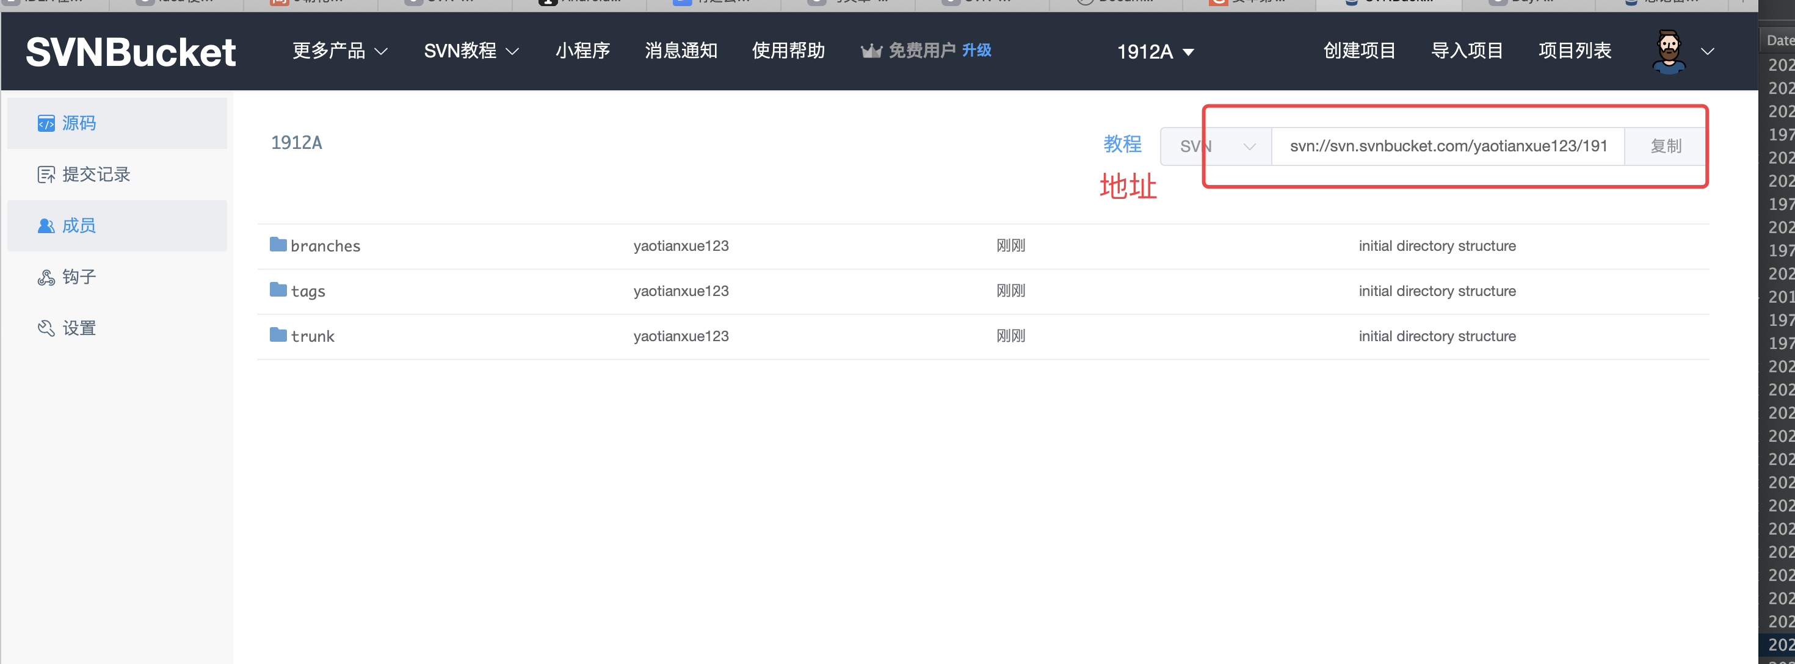Click the tags folder row
Image resolution: width=1795 pixels, height=664 pixels.
(308, 291)
